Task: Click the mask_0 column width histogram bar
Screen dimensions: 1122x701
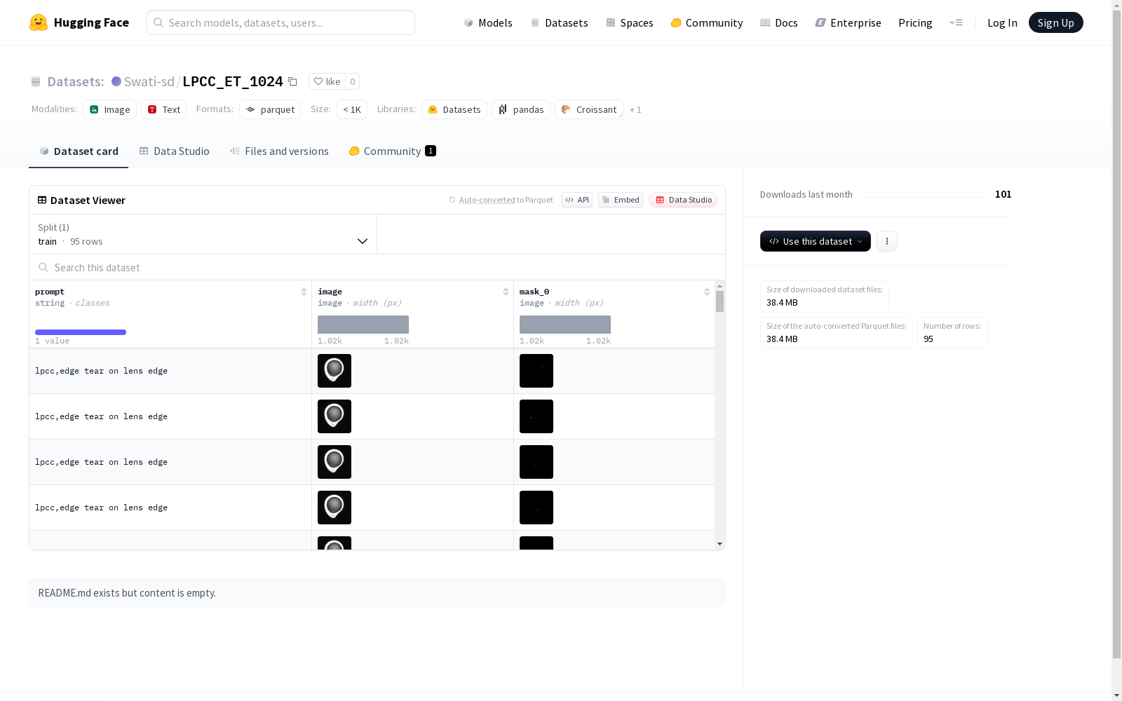Action: (565, 325)
